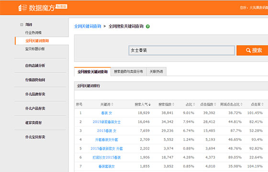
Task: Click the percentage 101.45% in row 1
Action: [255, 113]
